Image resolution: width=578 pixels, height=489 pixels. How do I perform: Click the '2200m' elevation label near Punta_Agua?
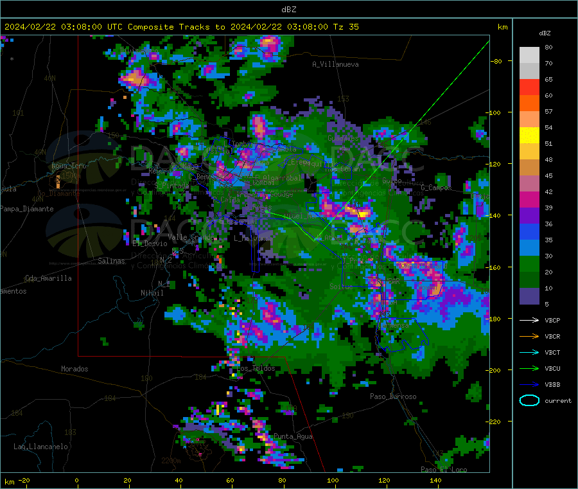click(171, 461)
